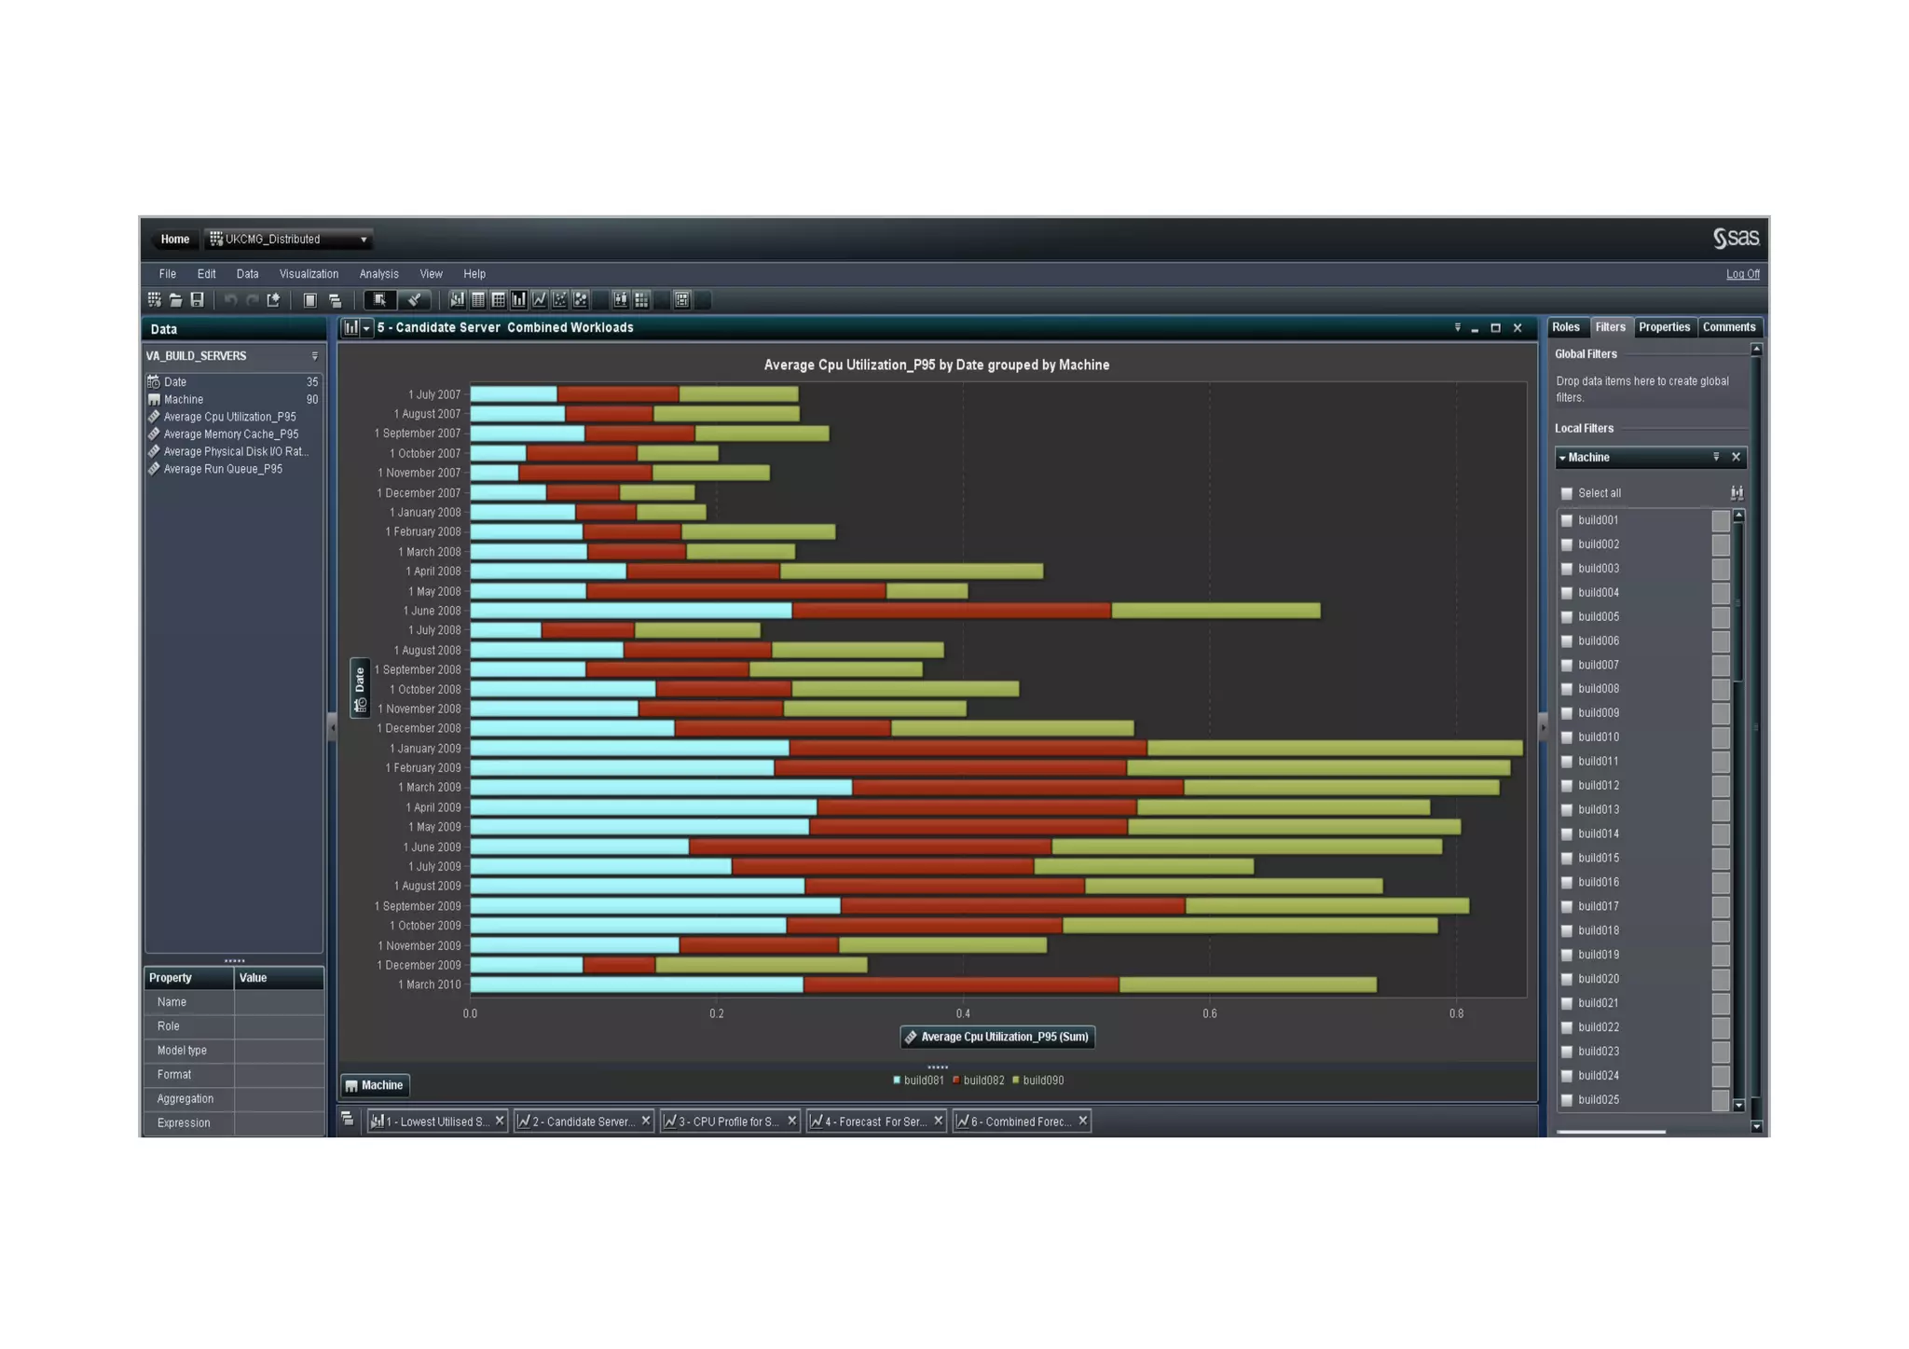Screen dimensions: 1909x1349
Task: Click the export toolbar icon
Action: tap(273, 300)
